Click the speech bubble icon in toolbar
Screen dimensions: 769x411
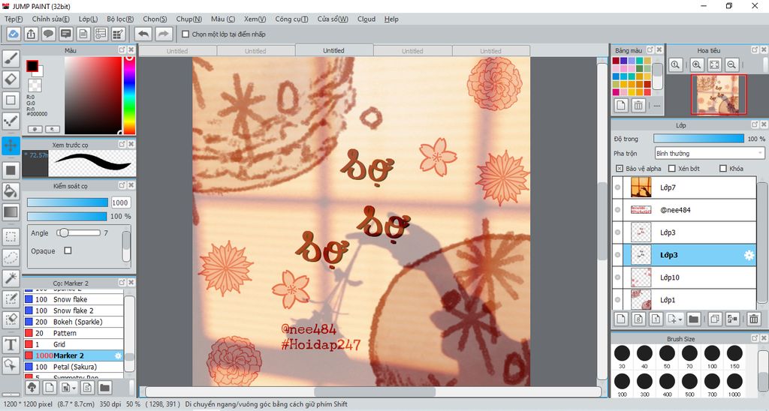click(x=48, y=34)
